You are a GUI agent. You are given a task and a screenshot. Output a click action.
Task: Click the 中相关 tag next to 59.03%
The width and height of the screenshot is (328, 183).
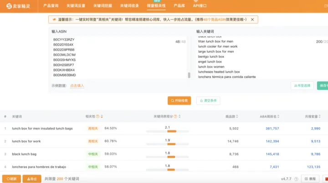(93, 154)
